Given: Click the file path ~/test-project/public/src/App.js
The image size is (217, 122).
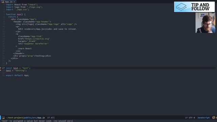Looking at the screenshot, I should coord(25,118).
